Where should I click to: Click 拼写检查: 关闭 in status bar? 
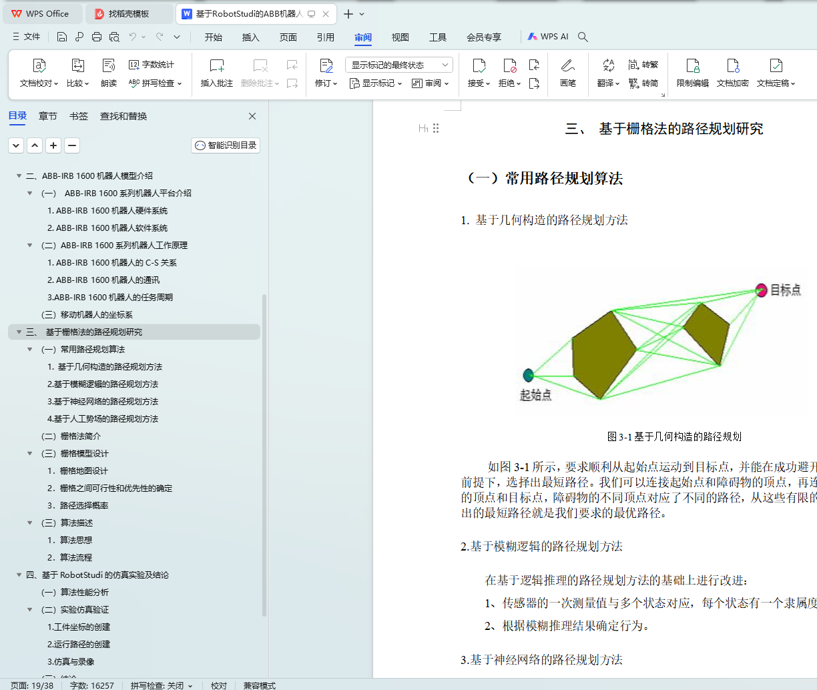(x=161, y=685)
